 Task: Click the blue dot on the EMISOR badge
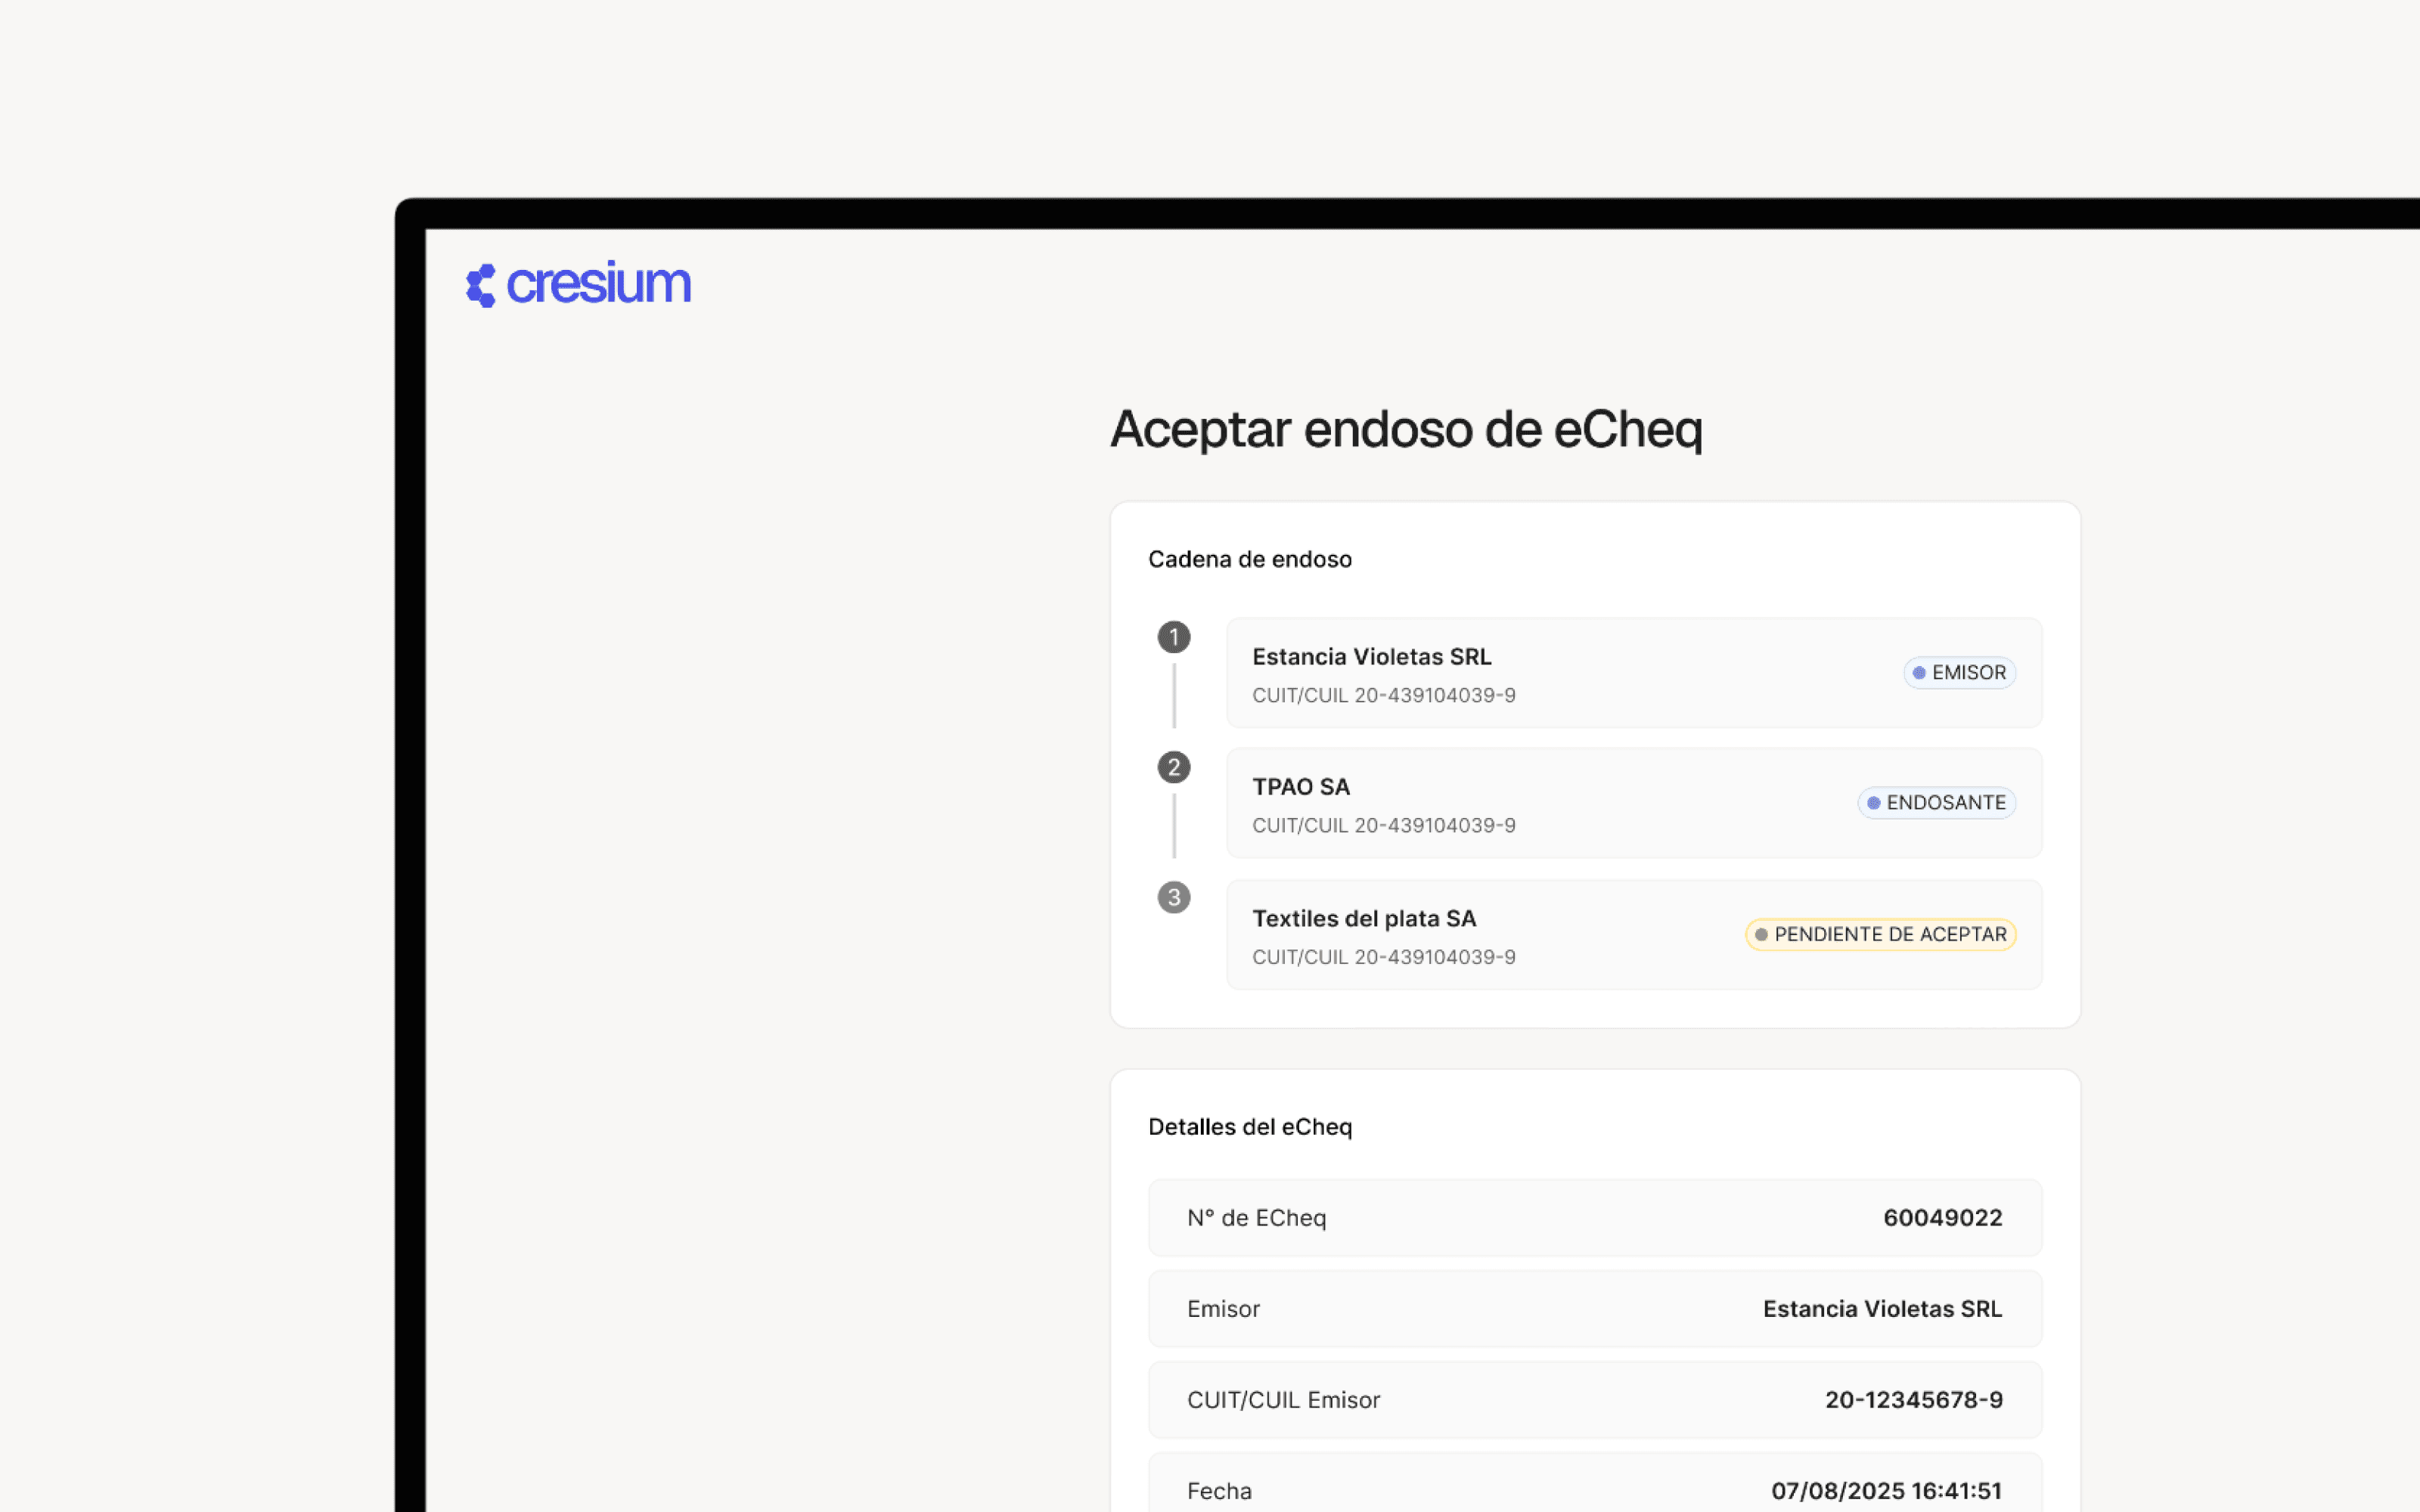pos(1919,672)
